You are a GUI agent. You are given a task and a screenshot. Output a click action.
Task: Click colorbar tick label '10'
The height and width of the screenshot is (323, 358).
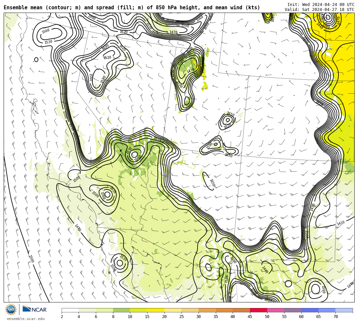pyautogui.click(x=130, y=317)
